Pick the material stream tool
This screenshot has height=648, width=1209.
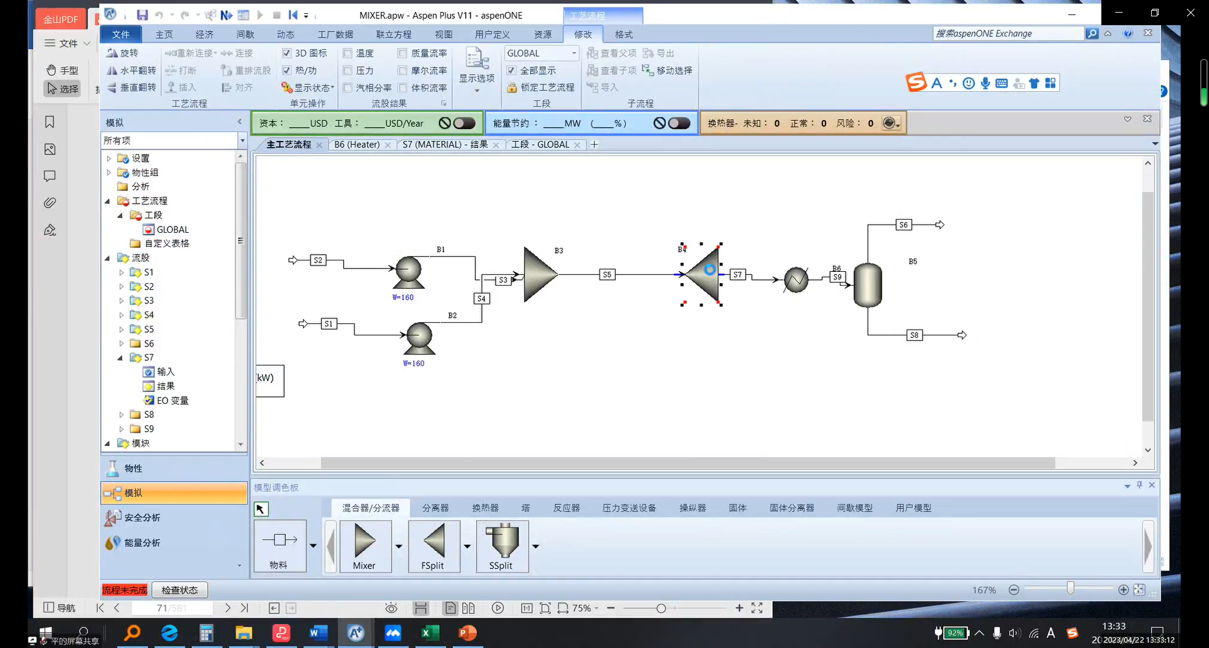[x=280, y=546]
